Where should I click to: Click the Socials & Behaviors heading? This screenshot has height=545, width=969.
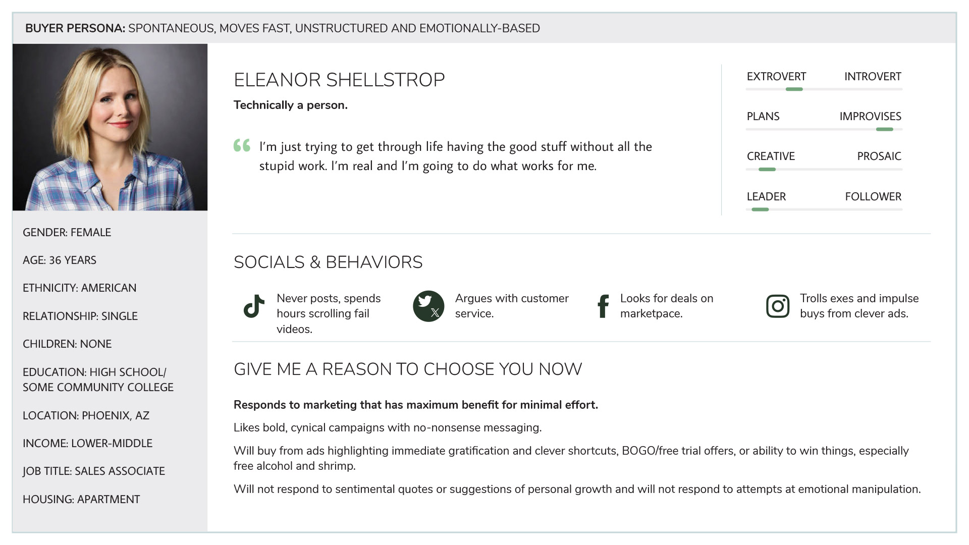tap(328, 262)
